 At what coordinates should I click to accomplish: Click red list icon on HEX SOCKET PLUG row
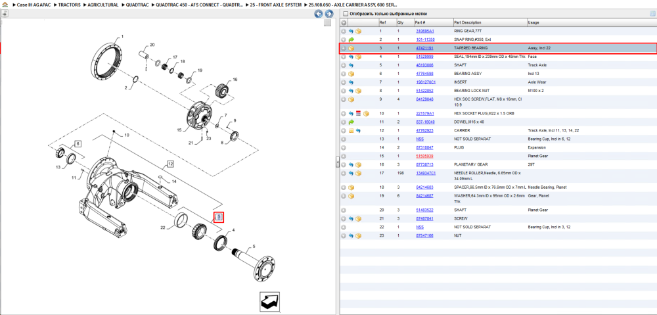(359, 113)
